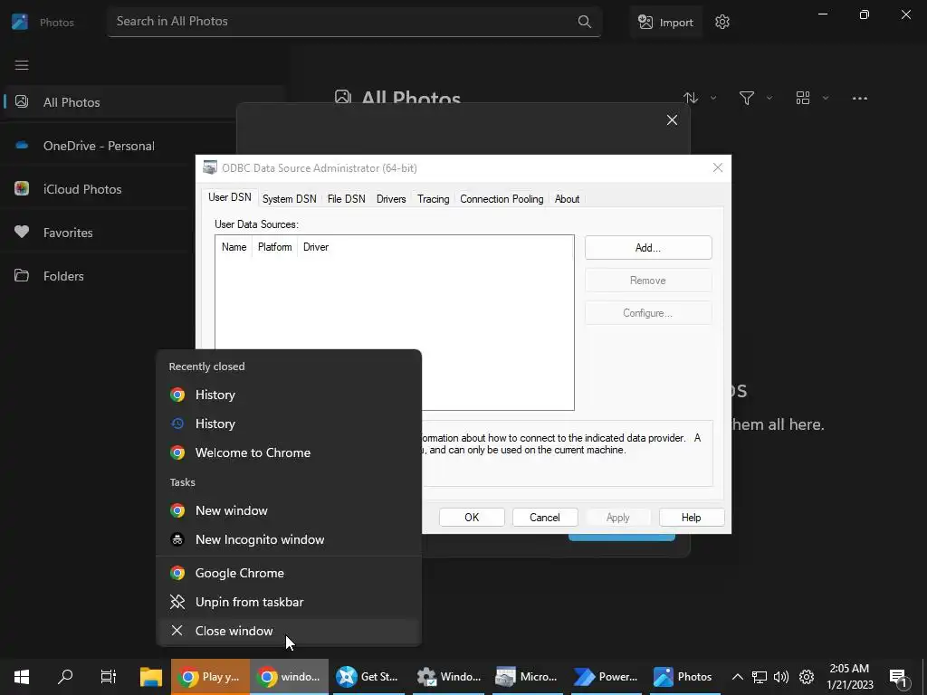Open Get Started app on taskbar
This screenshot has width=927, height=695.
point(368,677)
